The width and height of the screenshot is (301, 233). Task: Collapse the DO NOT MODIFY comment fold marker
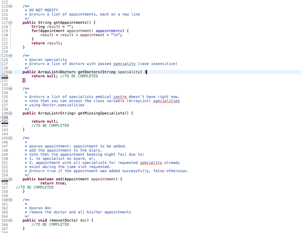(x=10, y=6)
